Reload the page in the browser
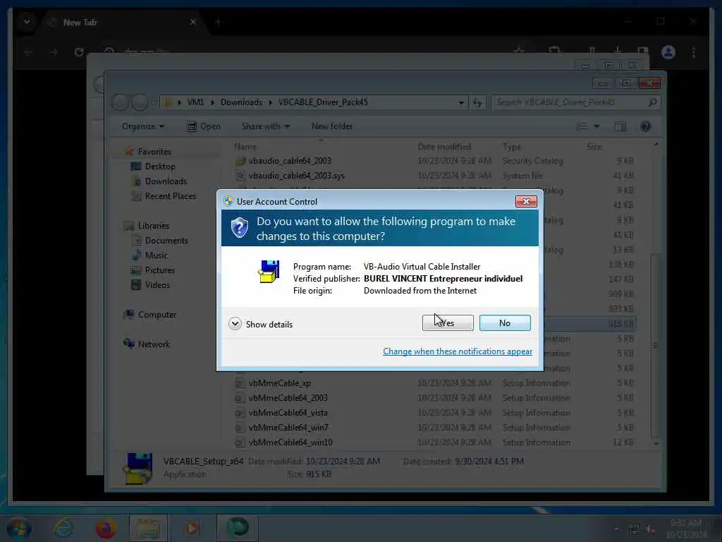This screenshot has height=542, width=722. (x=79, y=52)
